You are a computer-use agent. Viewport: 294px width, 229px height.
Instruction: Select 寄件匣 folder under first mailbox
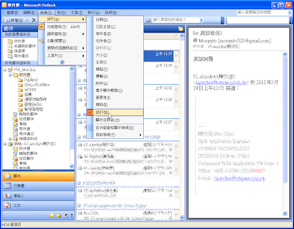24,129
